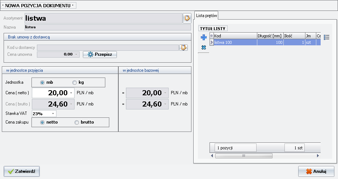Open the Cena umowna dropdown arrow

tap(76, 54)
